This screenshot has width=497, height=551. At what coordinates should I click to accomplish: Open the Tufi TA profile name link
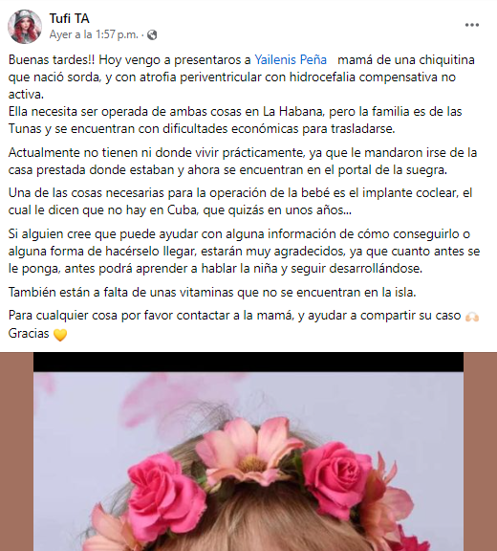point(69,18)
